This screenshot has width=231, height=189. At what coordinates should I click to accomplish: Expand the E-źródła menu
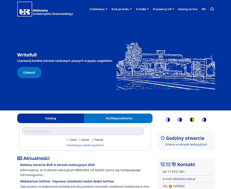pos(142,9)
